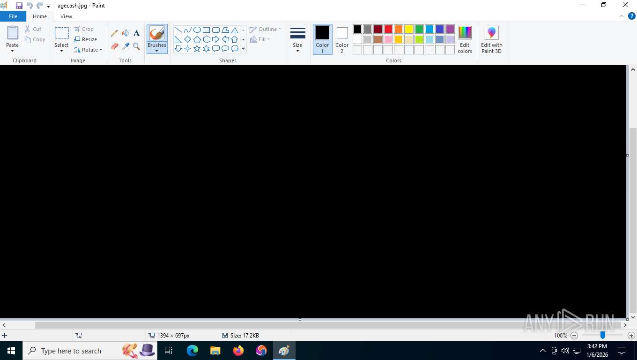Viewport: 637px width, 360px height.
Task: Click the taskbar search box
Action: [x=90, y=351]
